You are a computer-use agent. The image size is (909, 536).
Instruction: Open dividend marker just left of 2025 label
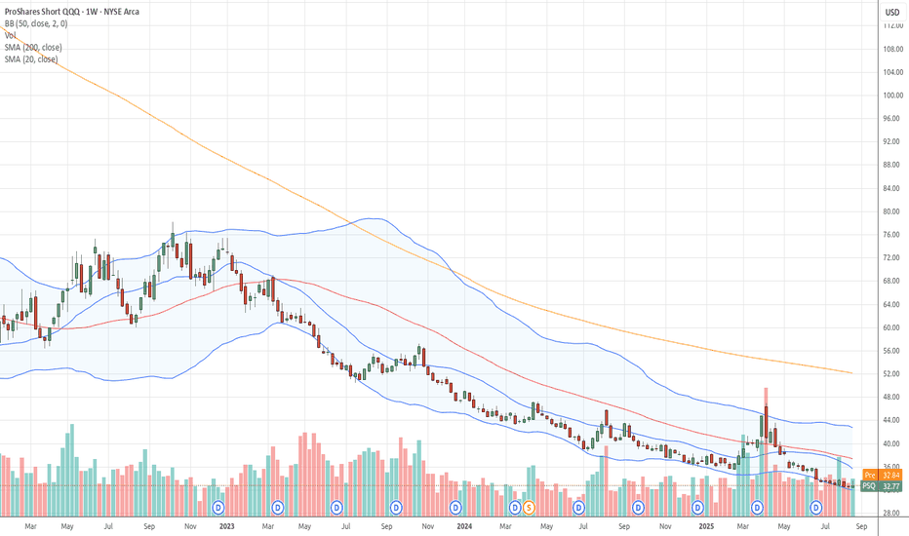(697, 508)
